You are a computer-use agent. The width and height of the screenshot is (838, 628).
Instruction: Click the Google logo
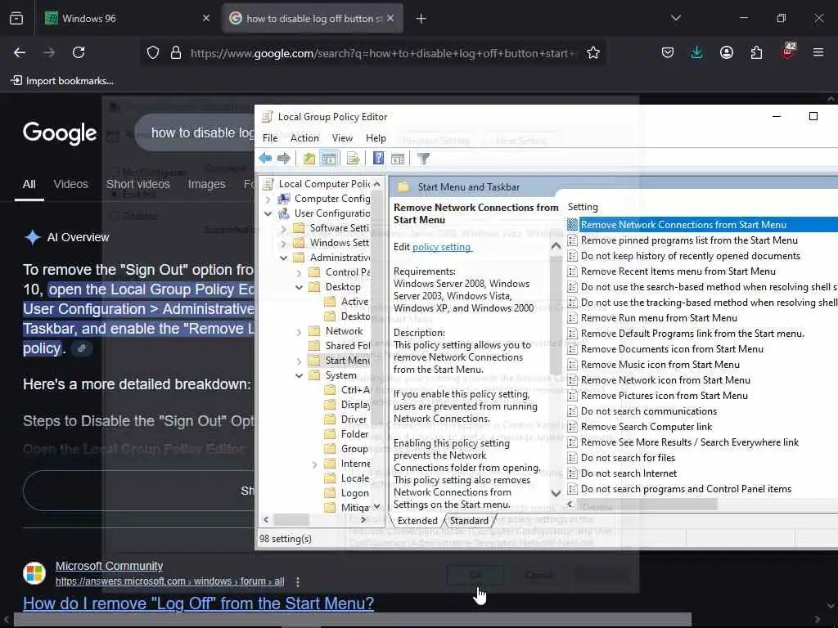click(x=60, y=132)
